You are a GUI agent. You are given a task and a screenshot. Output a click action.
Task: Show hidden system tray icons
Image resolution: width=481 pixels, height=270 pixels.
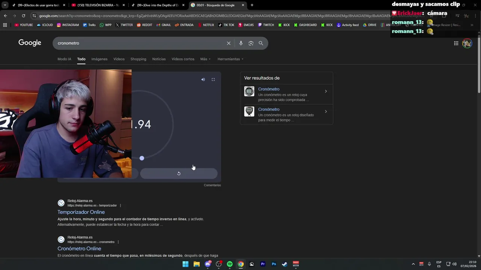click(413, 264)
